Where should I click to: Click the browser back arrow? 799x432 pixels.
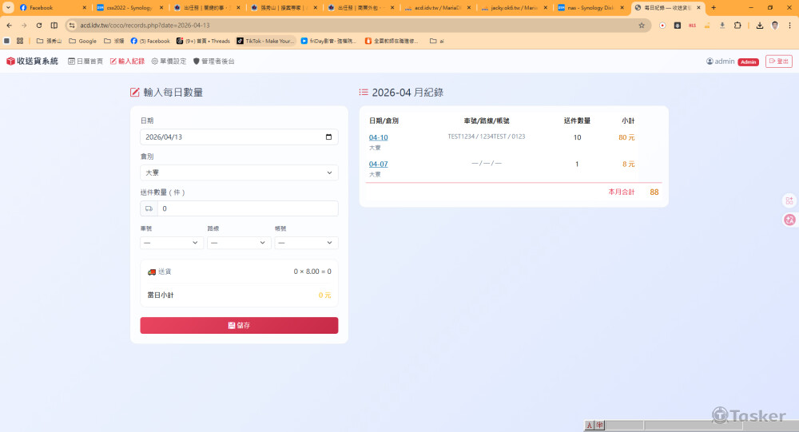click(x=9, y=25)
